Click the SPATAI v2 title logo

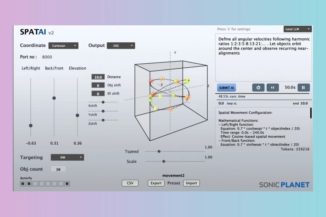click(37, 32)
